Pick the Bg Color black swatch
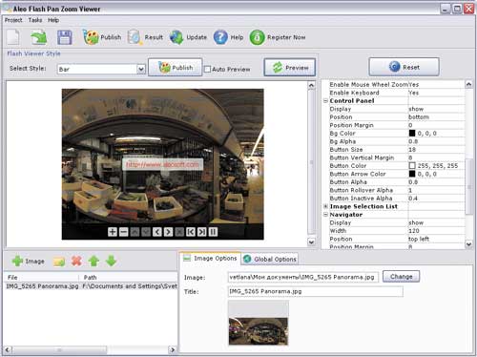The width and height of the screenshot is (477, 357). tap(412, 134)
